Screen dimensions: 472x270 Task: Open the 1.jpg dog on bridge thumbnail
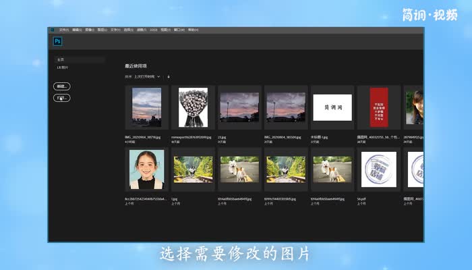click(x=192, y=169)
